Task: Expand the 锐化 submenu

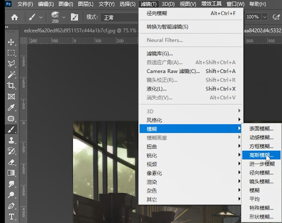Action: click(190, 155)
